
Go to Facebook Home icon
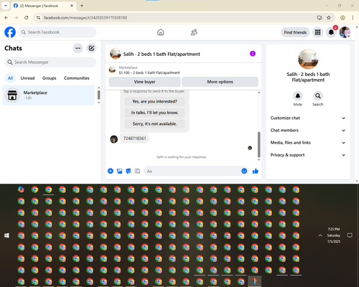(161, 32)
